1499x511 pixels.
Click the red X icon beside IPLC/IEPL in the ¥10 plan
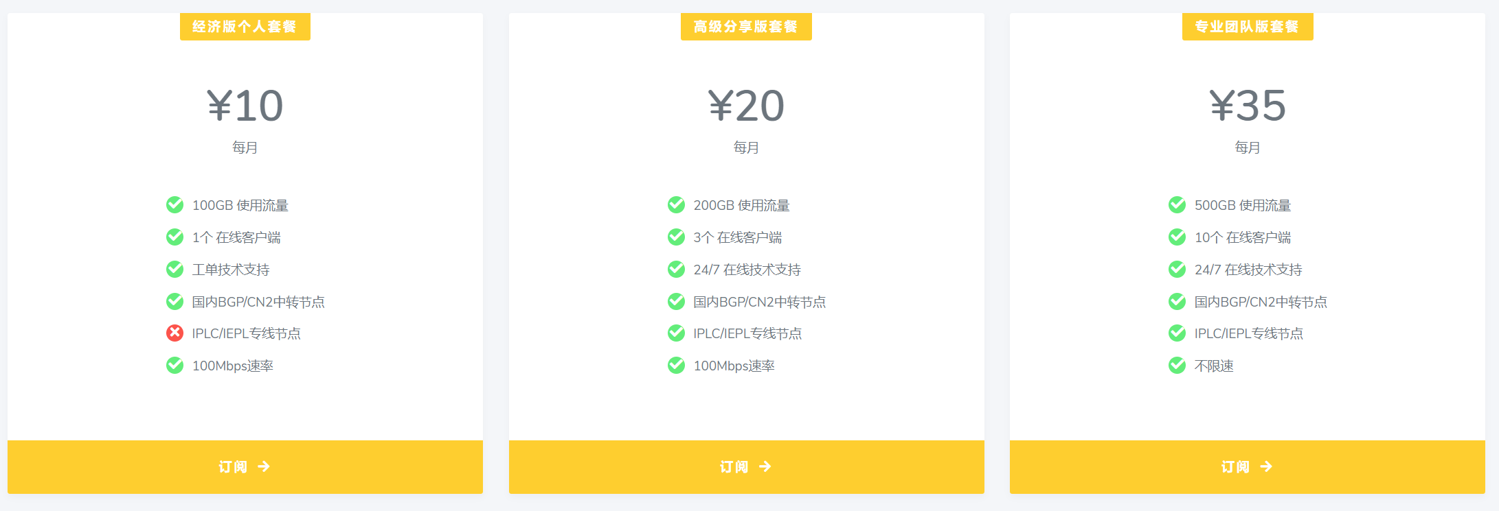[x=174, y=333]
